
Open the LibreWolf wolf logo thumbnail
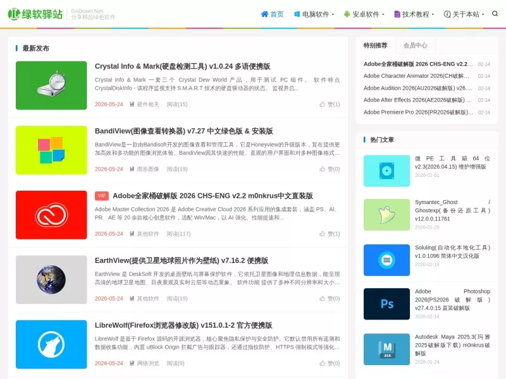click(51, 344)
